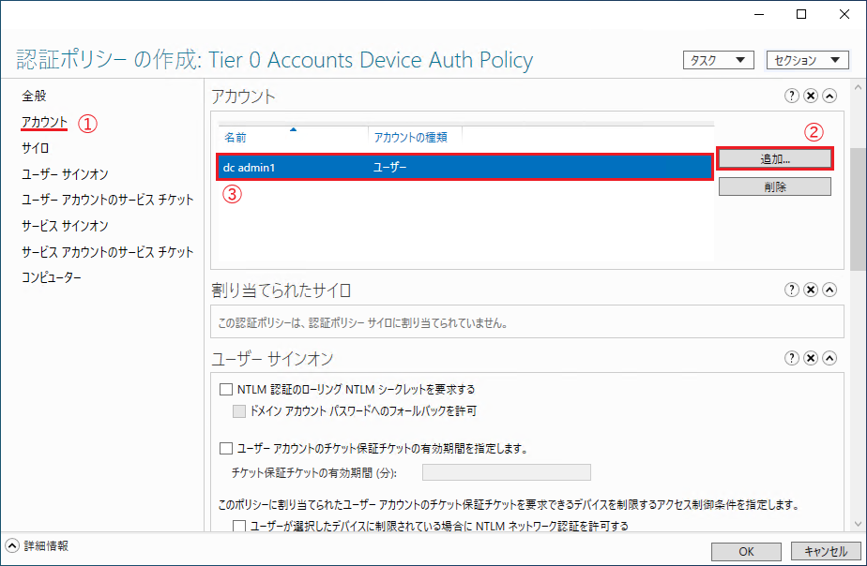Enable チケット保証チケットの有効期間を指定 checkbox

[x=225, y=448]
